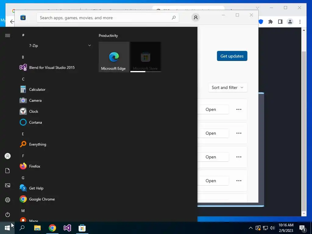The height and width of the screenshot is (234, 312).
Task: Click the Windows Start button
Action: (x=7, y=228)
